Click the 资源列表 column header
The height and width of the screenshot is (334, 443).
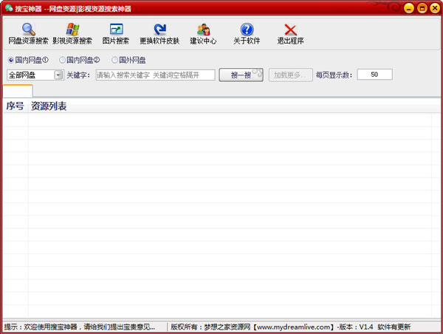tap(49, 106)
